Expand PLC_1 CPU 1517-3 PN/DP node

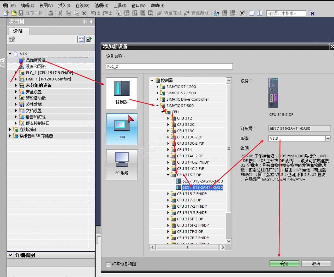(x=16, y=73)
